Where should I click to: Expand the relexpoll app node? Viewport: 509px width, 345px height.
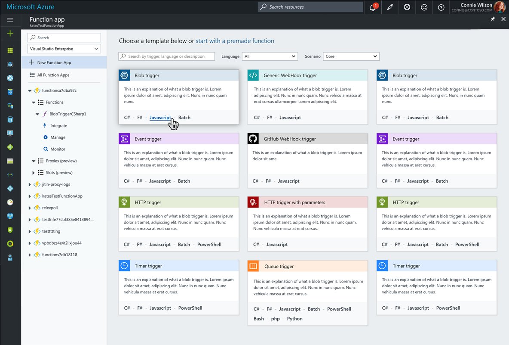click(x=30, y=208)
